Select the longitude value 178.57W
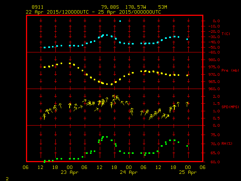Image resolution: width=241 pixels, height=181 pixels. (x=136, y=7)
